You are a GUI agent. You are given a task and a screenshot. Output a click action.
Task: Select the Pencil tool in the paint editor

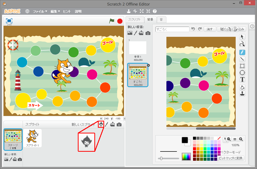242,53
